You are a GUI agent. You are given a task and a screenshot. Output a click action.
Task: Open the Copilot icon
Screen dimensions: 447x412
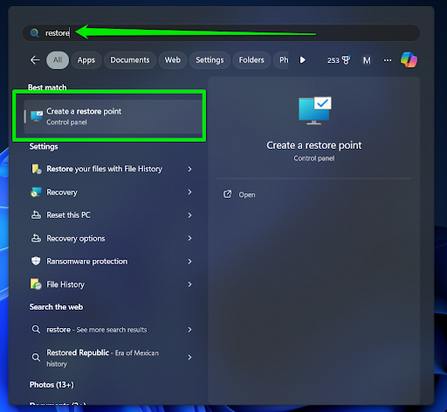(x=409, y=60)
